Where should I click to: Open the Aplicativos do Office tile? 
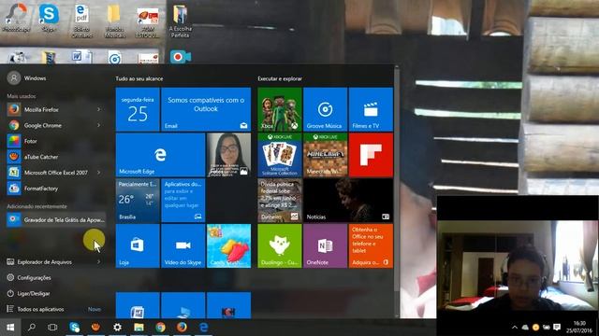click(183, 201)
